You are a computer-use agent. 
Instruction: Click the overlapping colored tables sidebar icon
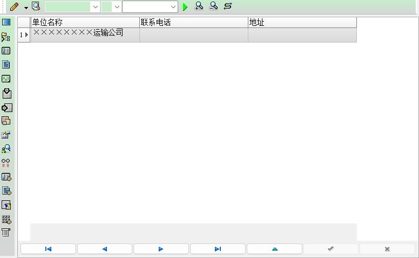pos(6,121)
